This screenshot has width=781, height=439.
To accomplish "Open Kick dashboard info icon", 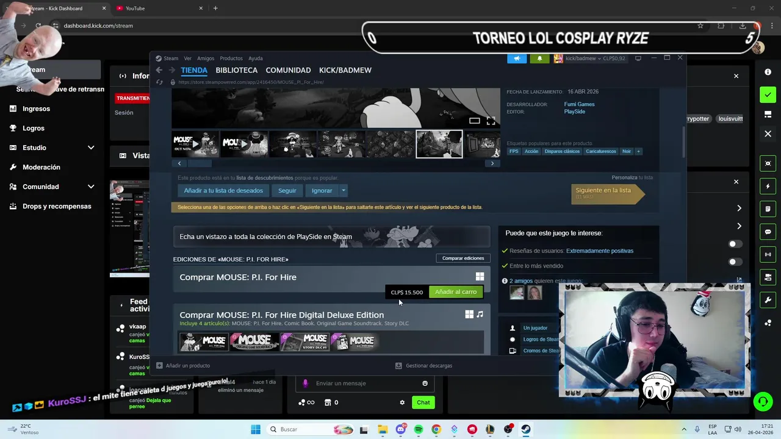I will click(768, 72).
